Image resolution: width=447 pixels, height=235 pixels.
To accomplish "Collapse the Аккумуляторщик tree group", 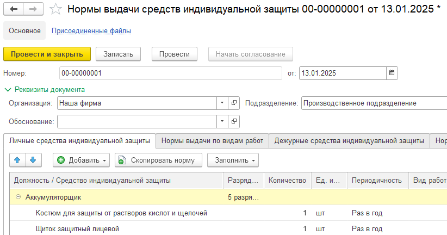I will [18, 197].
